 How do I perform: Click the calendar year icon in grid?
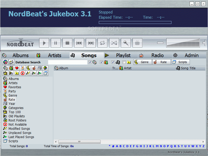coord(39,68)
